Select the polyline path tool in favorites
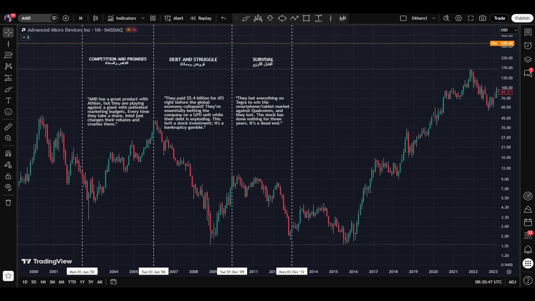Screen dimensions: 535x301 click(294, 18)
